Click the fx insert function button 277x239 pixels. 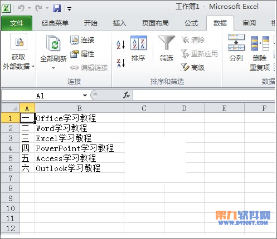tap(127, 95)
